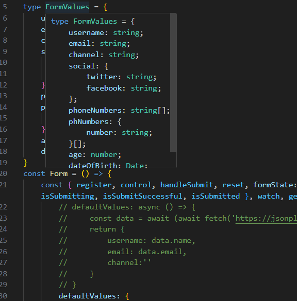Click 'phoneNumbers: string[];' in the hover popup
The width and height of the screenshot is (297, 301).
click(x=119, y=111)
